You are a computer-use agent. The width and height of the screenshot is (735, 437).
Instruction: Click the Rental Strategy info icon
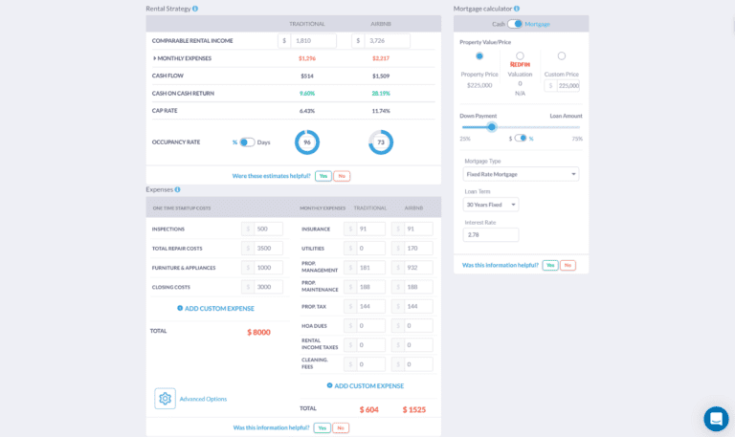tap(195, 9)
